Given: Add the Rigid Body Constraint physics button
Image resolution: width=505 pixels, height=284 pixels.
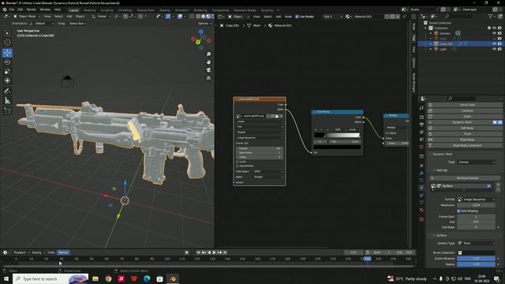Looking at the screenshot, I should (465, 145).
